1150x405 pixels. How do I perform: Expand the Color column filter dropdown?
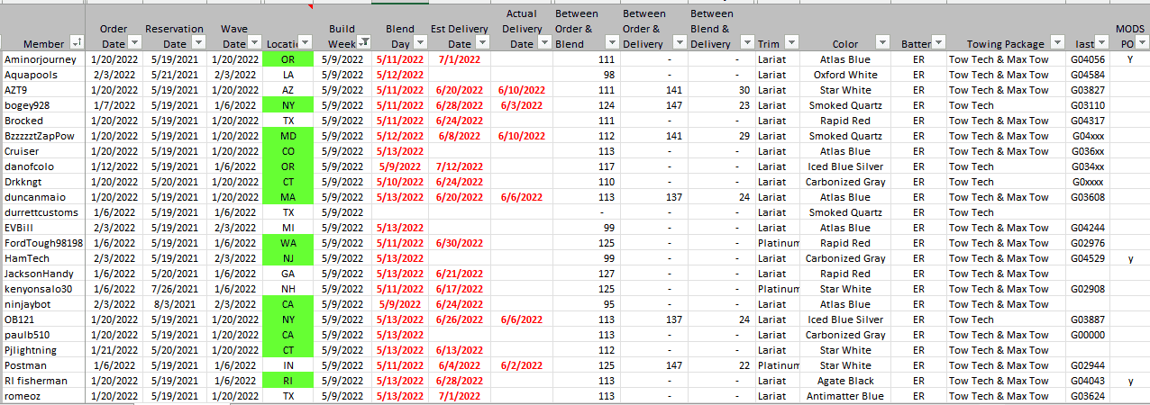[x=881, y=43]
